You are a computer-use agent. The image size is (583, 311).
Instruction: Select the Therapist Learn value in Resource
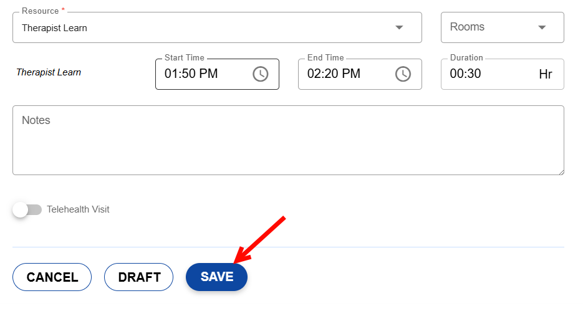pyautogui.click(x=55, y=28)
